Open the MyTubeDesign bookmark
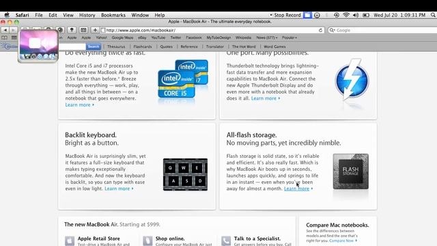Viewport: 437px width, 246px height. 218,38
